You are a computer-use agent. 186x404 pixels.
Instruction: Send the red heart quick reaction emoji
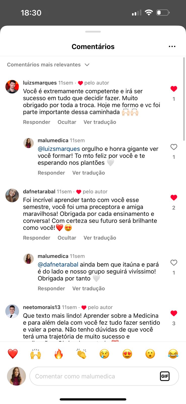pyautogui.click(x=13, y=354)
